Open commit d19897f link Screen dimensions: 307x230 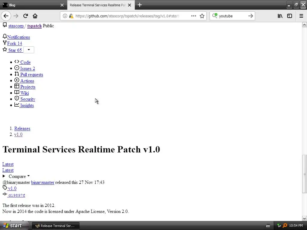point(17,195)
